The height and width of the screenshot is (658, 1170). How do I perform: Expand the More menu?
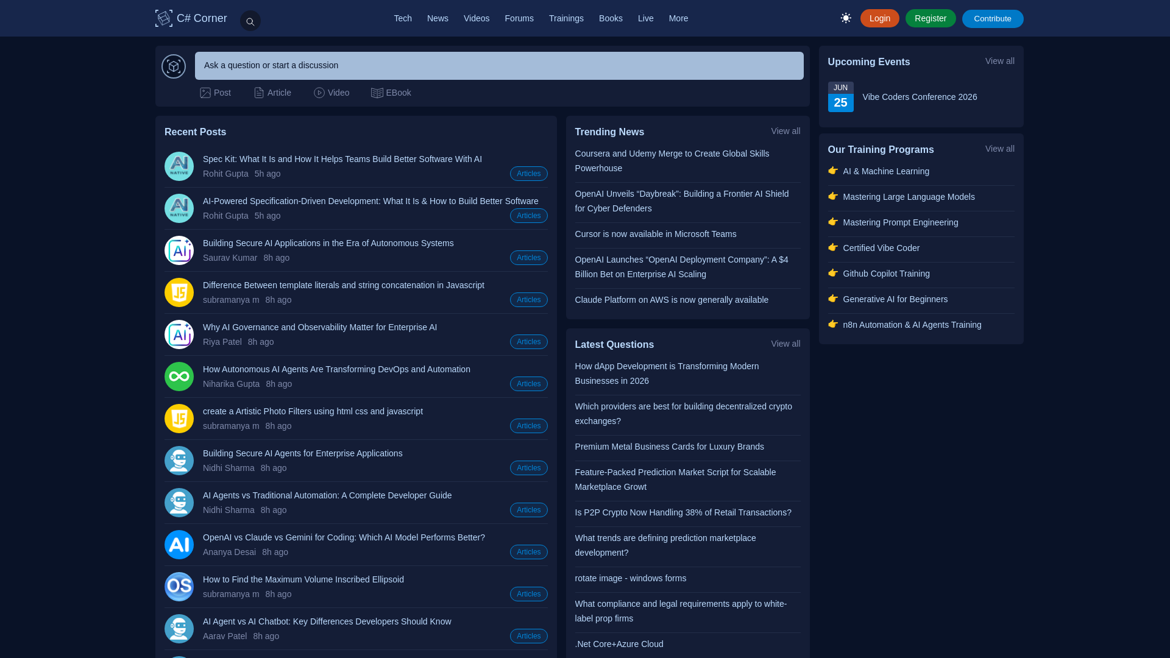tap(678, 18)
